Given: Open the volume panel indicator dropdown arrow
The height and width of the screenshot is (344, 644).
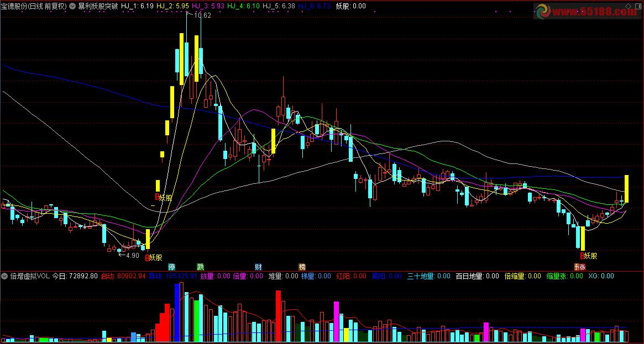Looking at the screenshot, I should pyautogui.click(x=4, y=276).
